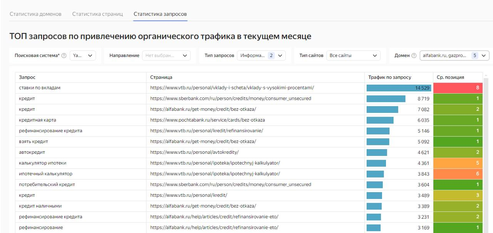Switch to Статистика доменов tab
Image resolution: width=493 pixels, height=233 pixels.
35,14
